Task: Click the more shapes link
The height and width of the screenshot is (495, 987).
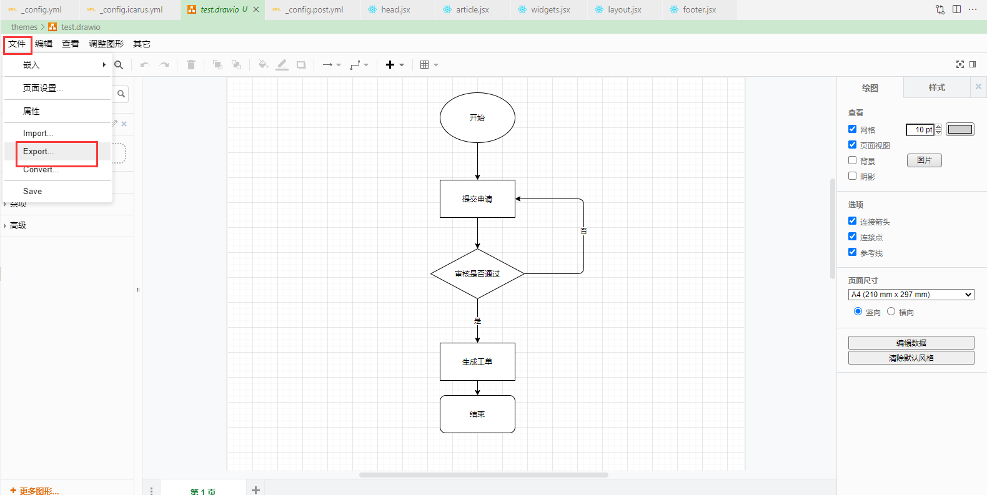Action: point(34,491)
